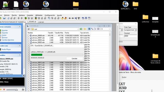164x92 pixels.
Task: Click the tile vertically toolbar icon
Action: tap(89, 18)
